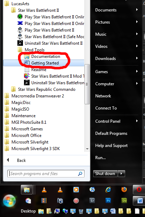Open Internet Explorer from the taskbar
Screen dimensions: 145x217
click(108, 190)
